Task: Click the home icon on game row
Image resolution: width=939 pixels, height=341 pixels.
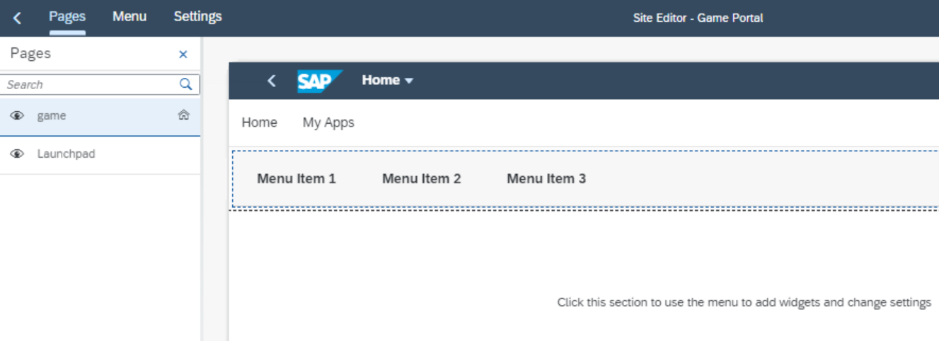Action: (x=183, y=115)
